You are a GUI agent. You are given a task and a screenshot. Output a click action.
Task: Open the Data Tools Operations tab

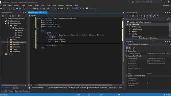click(x=22, y=91)
